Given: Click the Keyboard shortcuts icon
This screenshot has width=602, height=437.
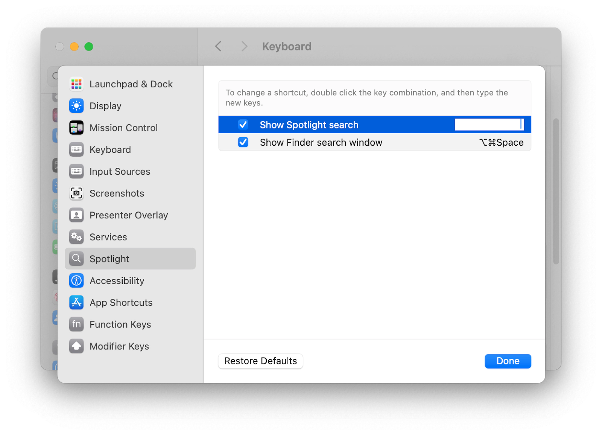Looking at the screenshot, I should tap(76, 149).
